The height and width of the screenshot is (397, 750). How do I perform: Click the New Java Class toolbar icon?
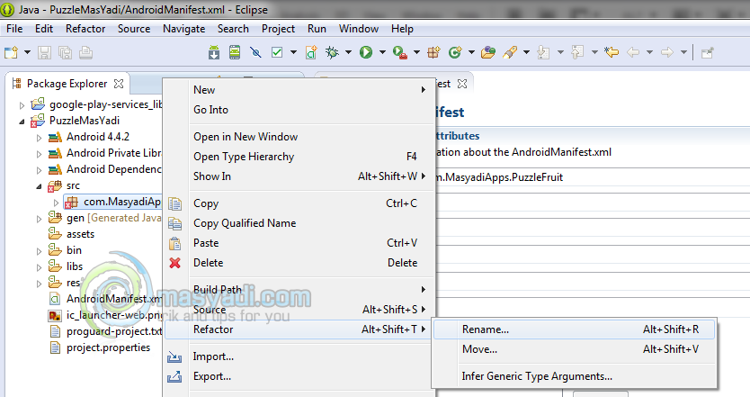(x=455, y=52)
